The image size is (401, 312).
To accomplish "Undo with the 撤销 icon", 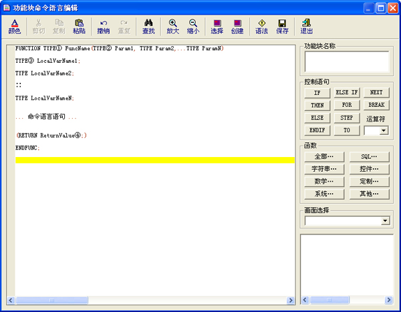I will pos(104,27).
